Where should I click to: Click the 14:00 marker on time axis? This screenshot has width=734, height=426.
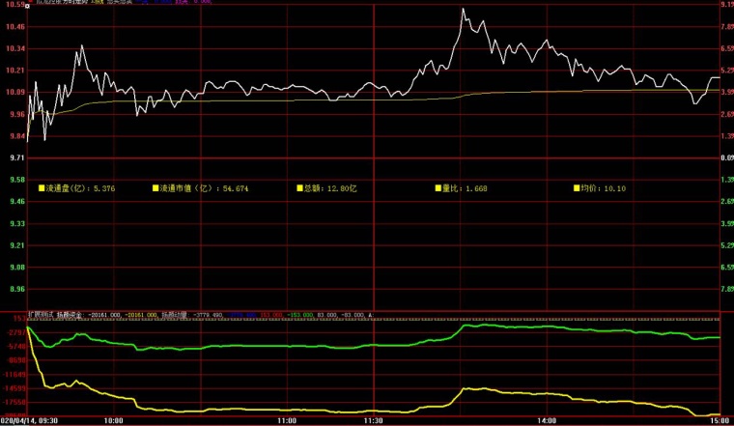(548, 421)
